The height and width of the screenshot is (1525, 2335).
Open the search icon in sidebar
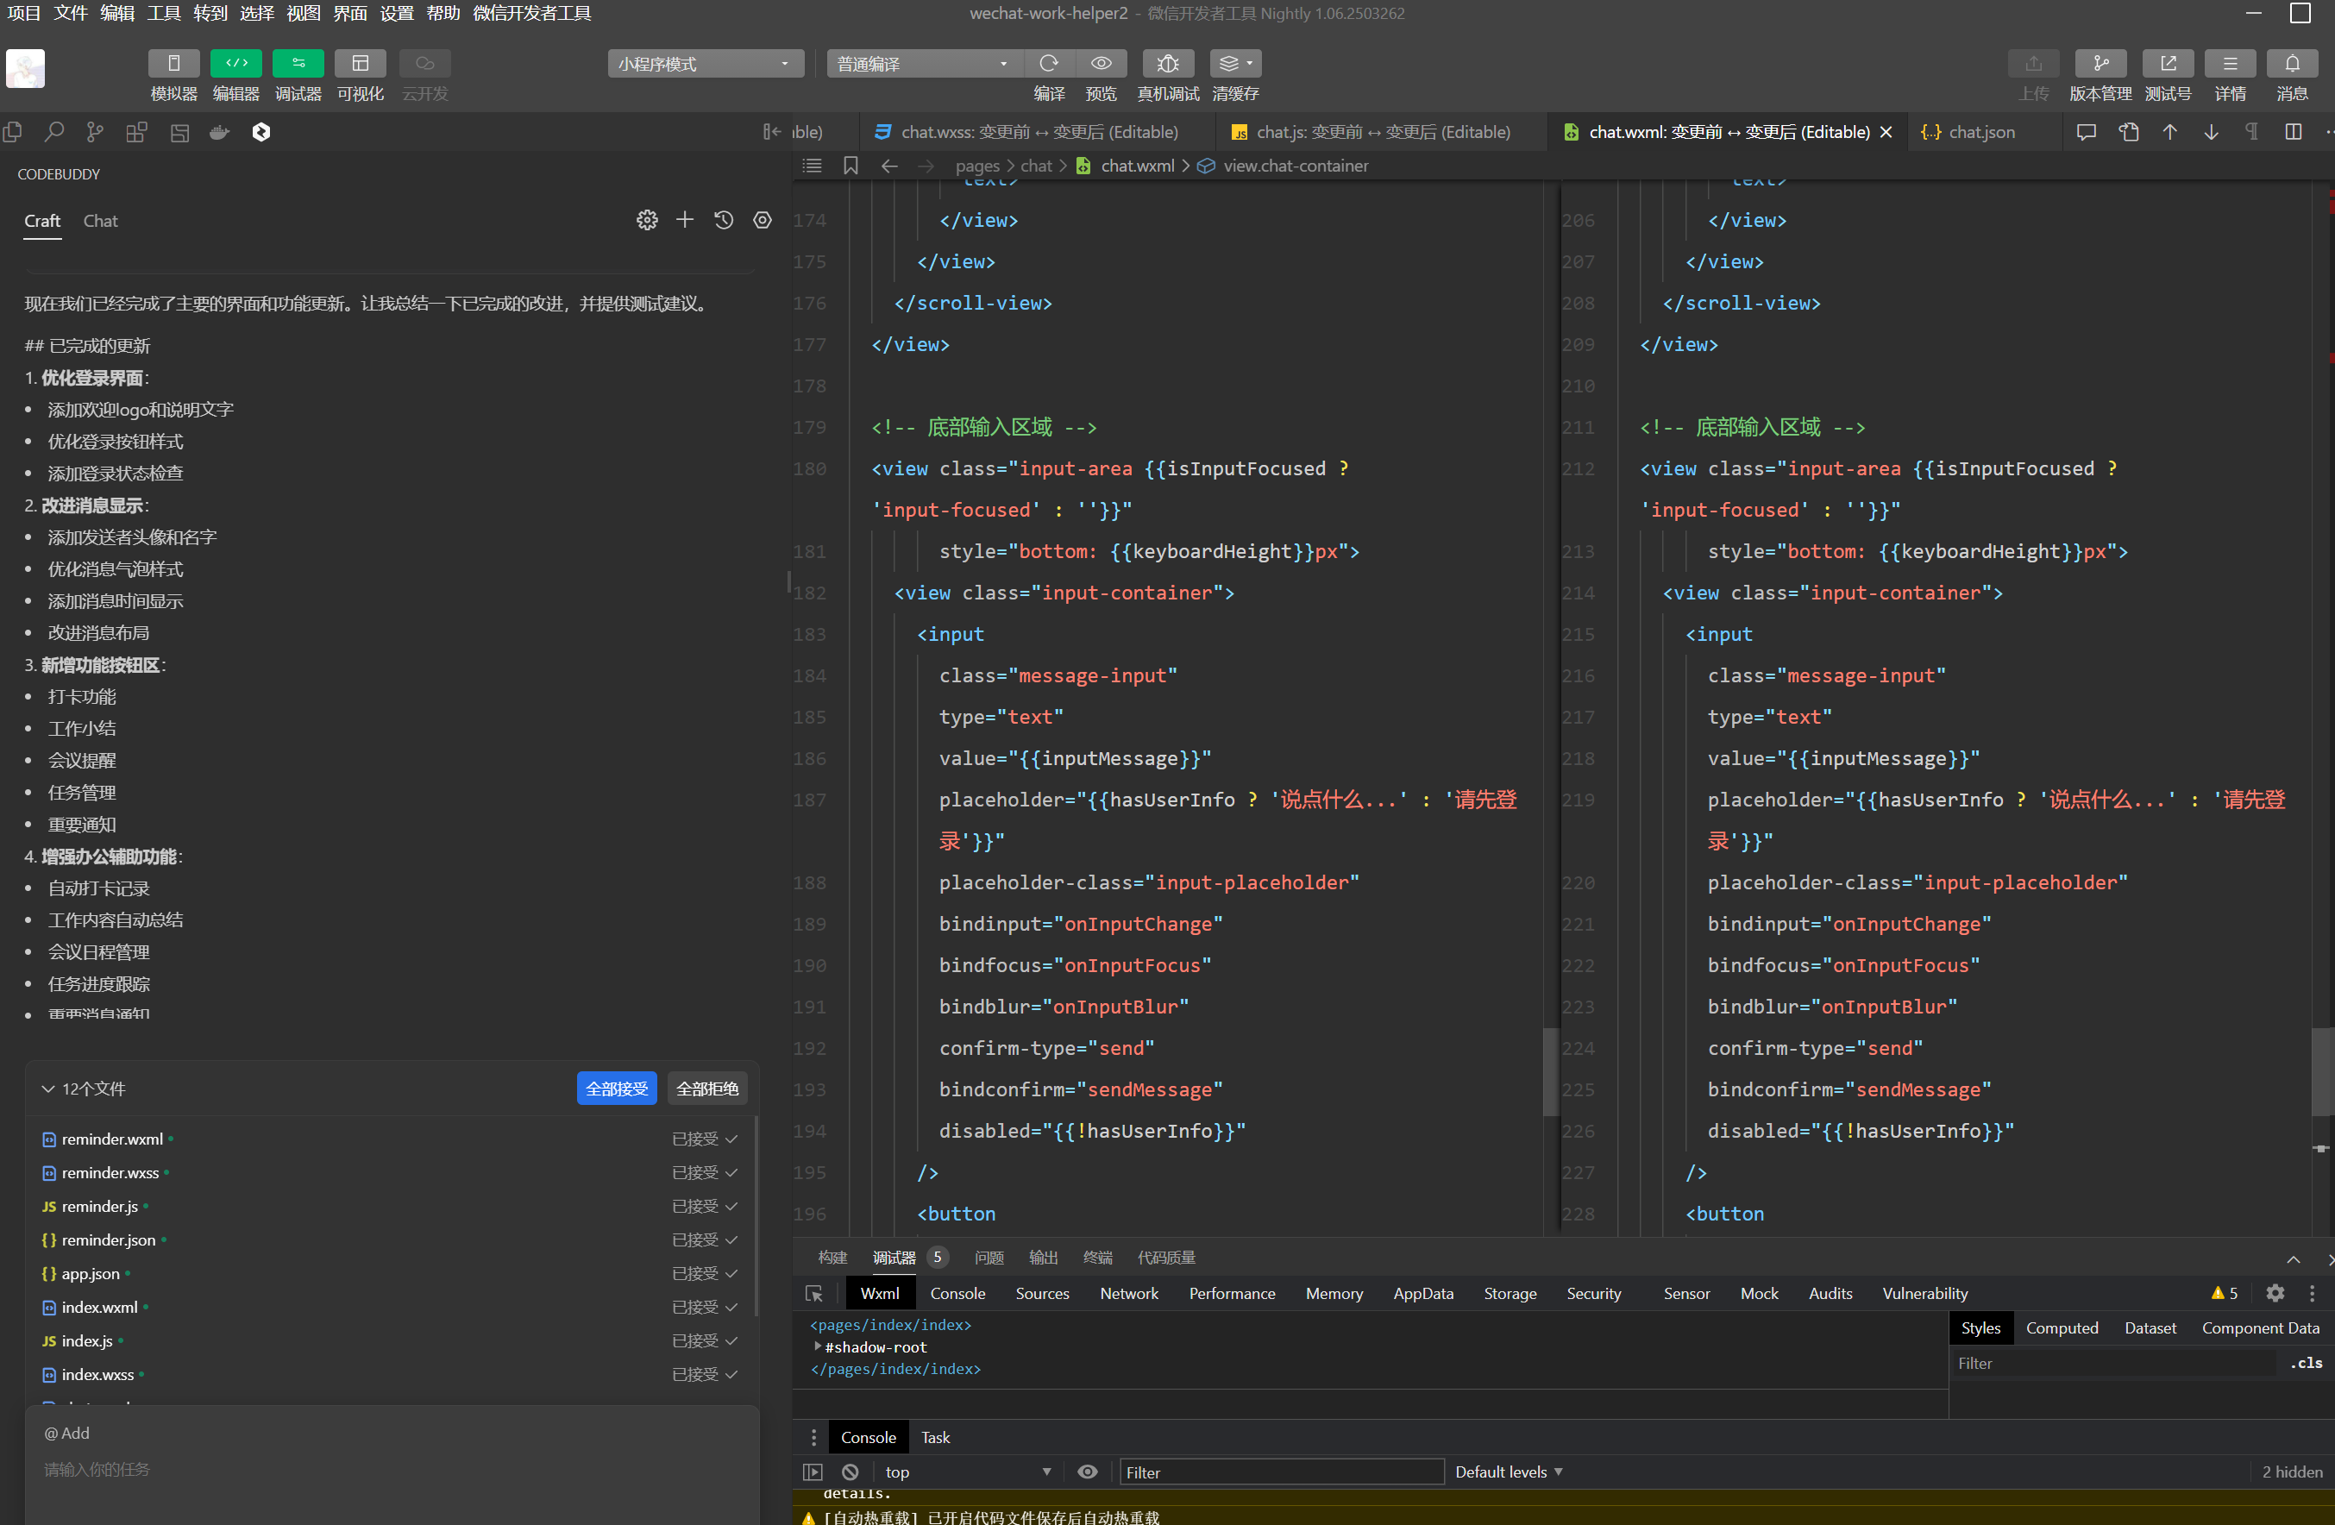pyautogui.click(x=54, y=131)
